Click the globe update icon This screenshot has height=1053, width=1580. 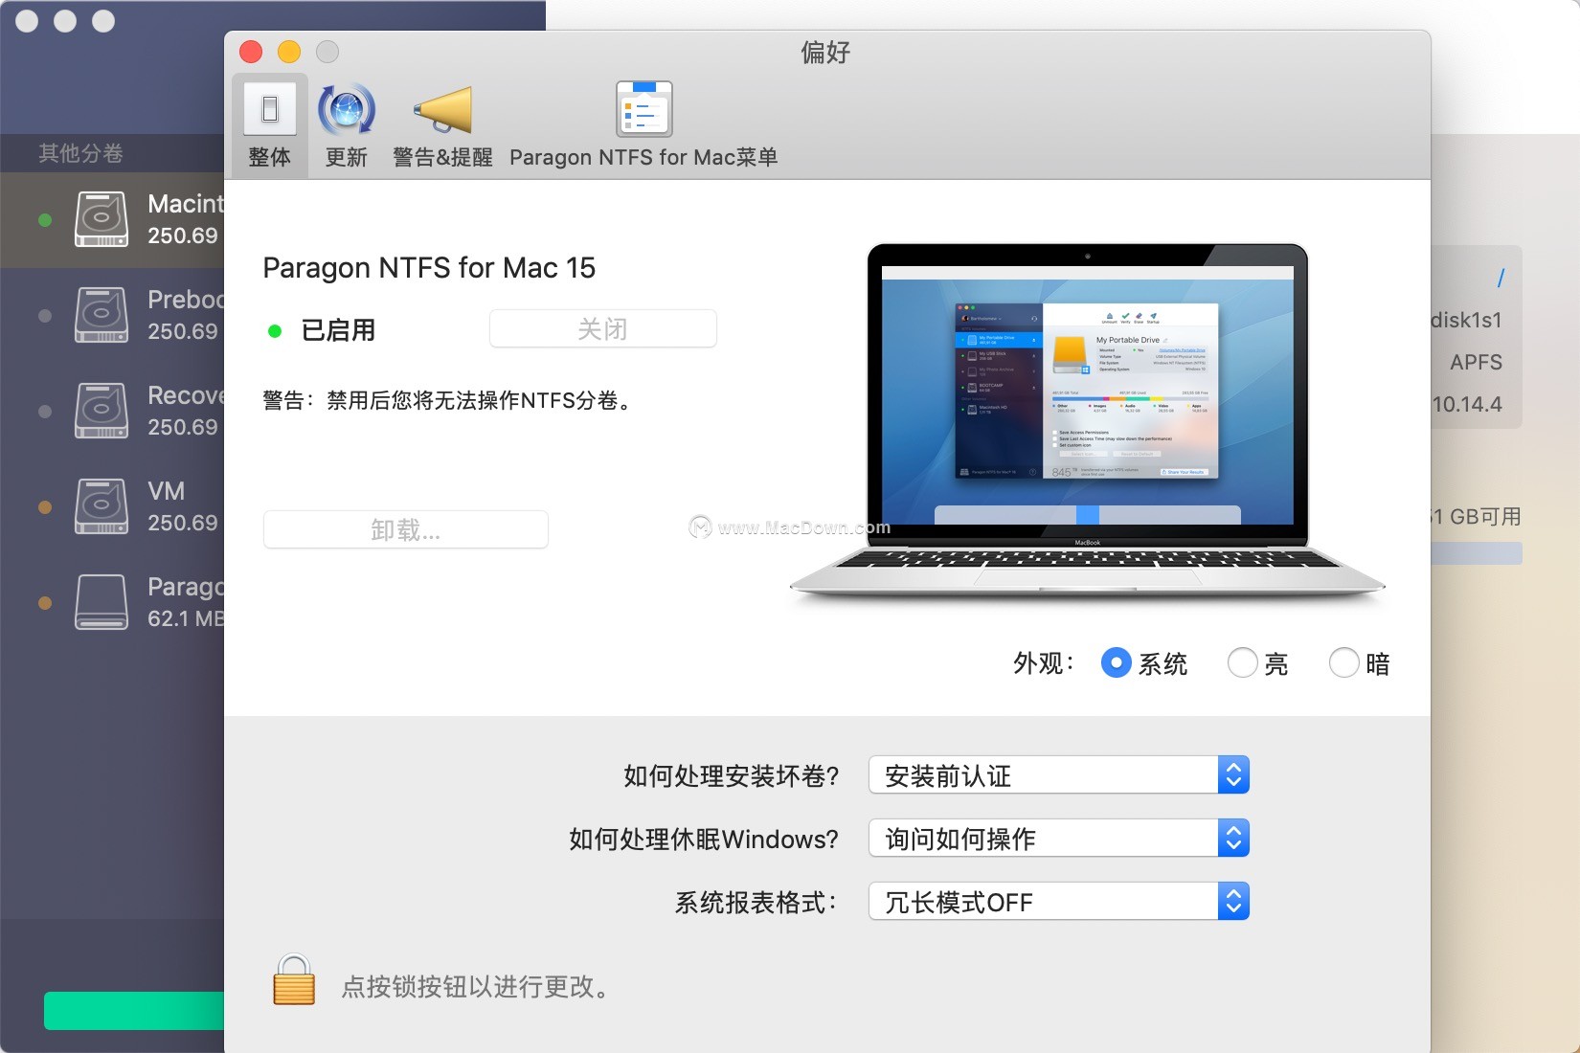tap(347, 109)
